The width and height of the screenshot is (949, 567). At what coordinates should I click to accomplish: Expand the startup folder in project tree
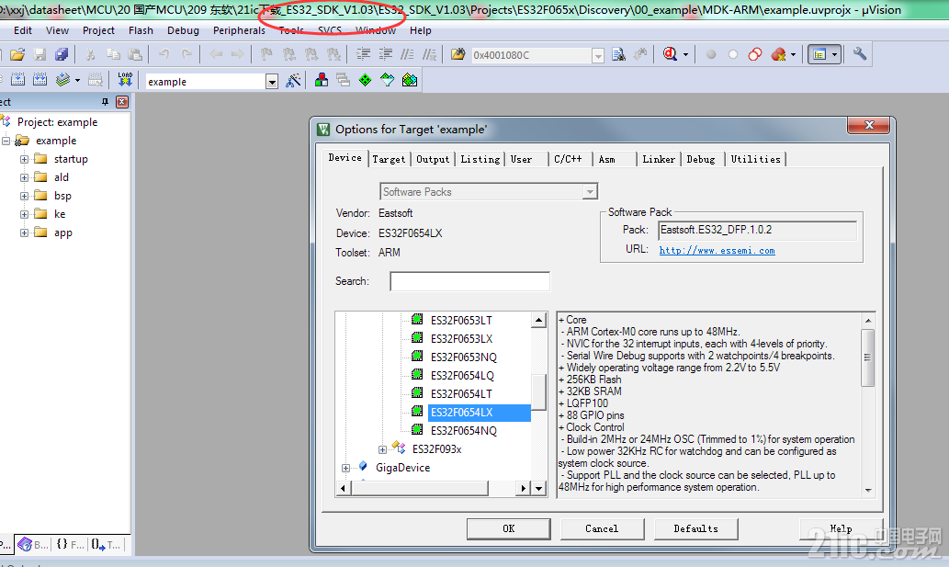click(24, 159)
